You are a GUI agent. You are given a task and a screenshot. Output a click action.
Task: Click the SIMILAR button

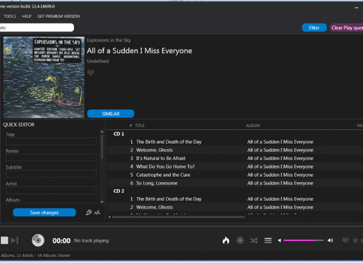click(111, 114)
